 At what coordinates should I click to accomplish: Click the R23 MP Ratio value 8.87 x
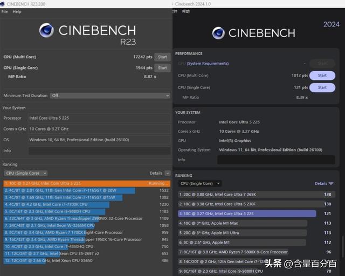pos(150,77)
